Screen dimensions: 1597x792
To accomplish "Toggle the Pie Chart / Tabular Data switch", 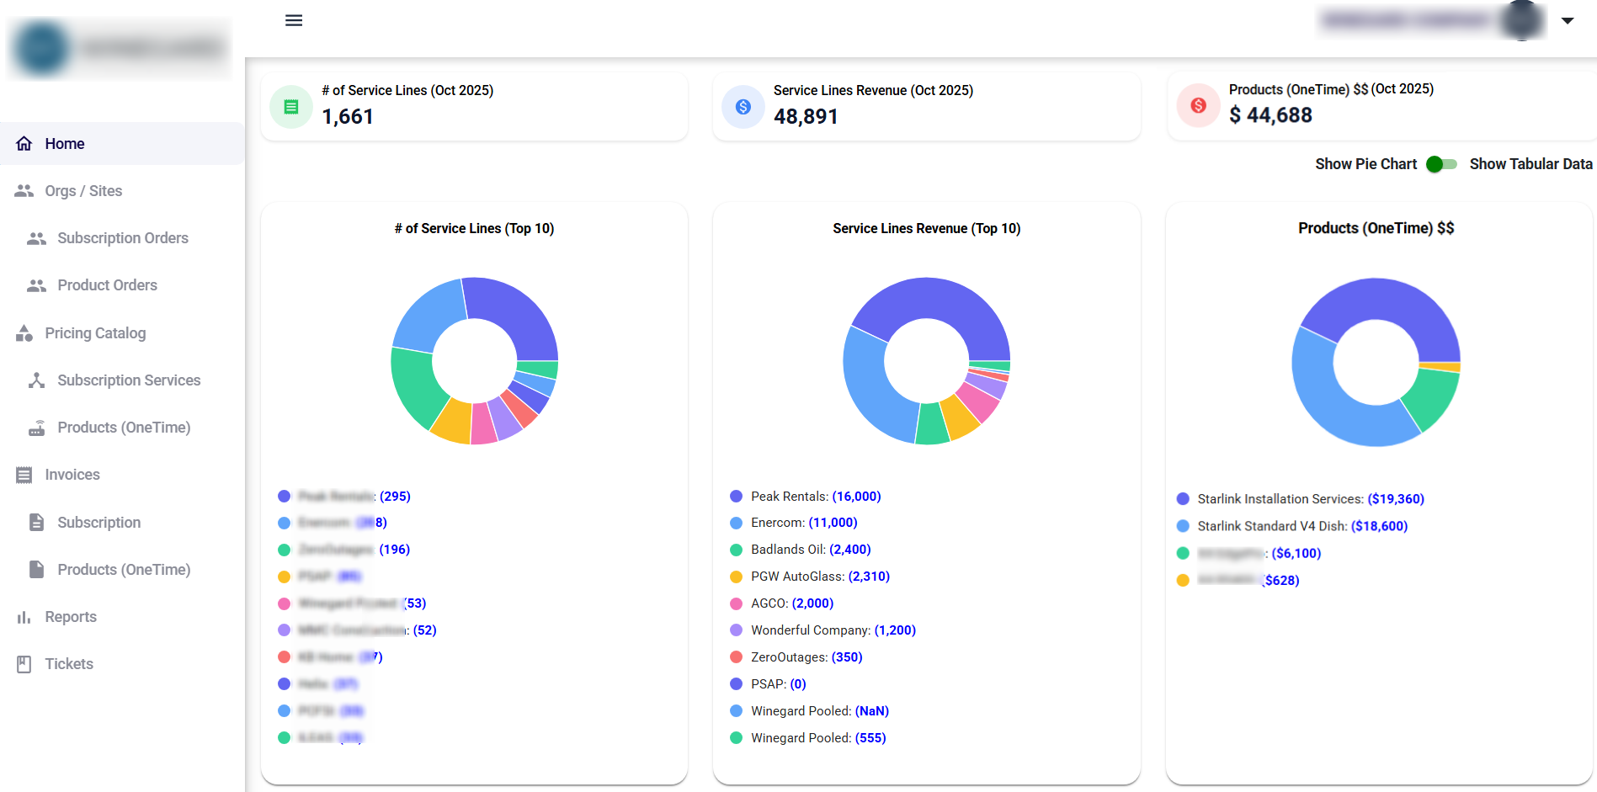I will click(x=1442, y=164).
